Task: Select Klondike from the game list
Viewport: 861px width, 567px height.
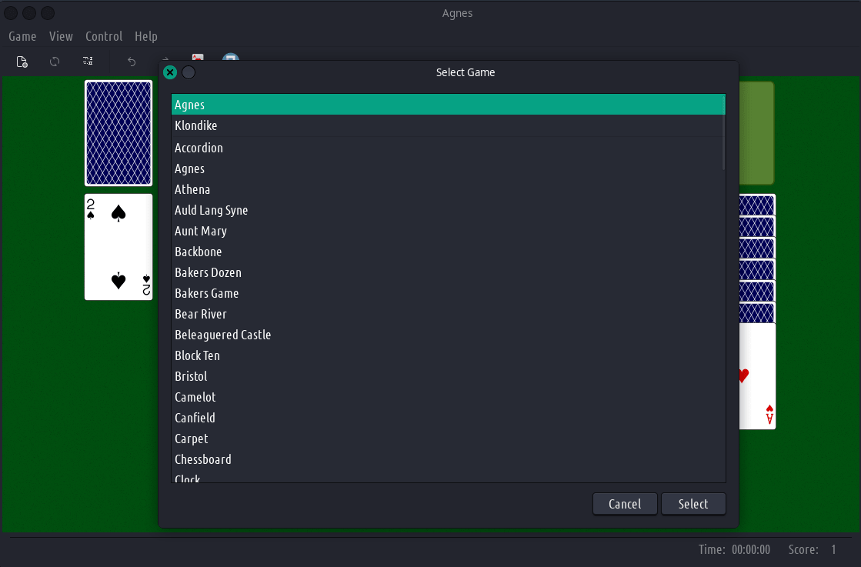Action: point(196,125)
